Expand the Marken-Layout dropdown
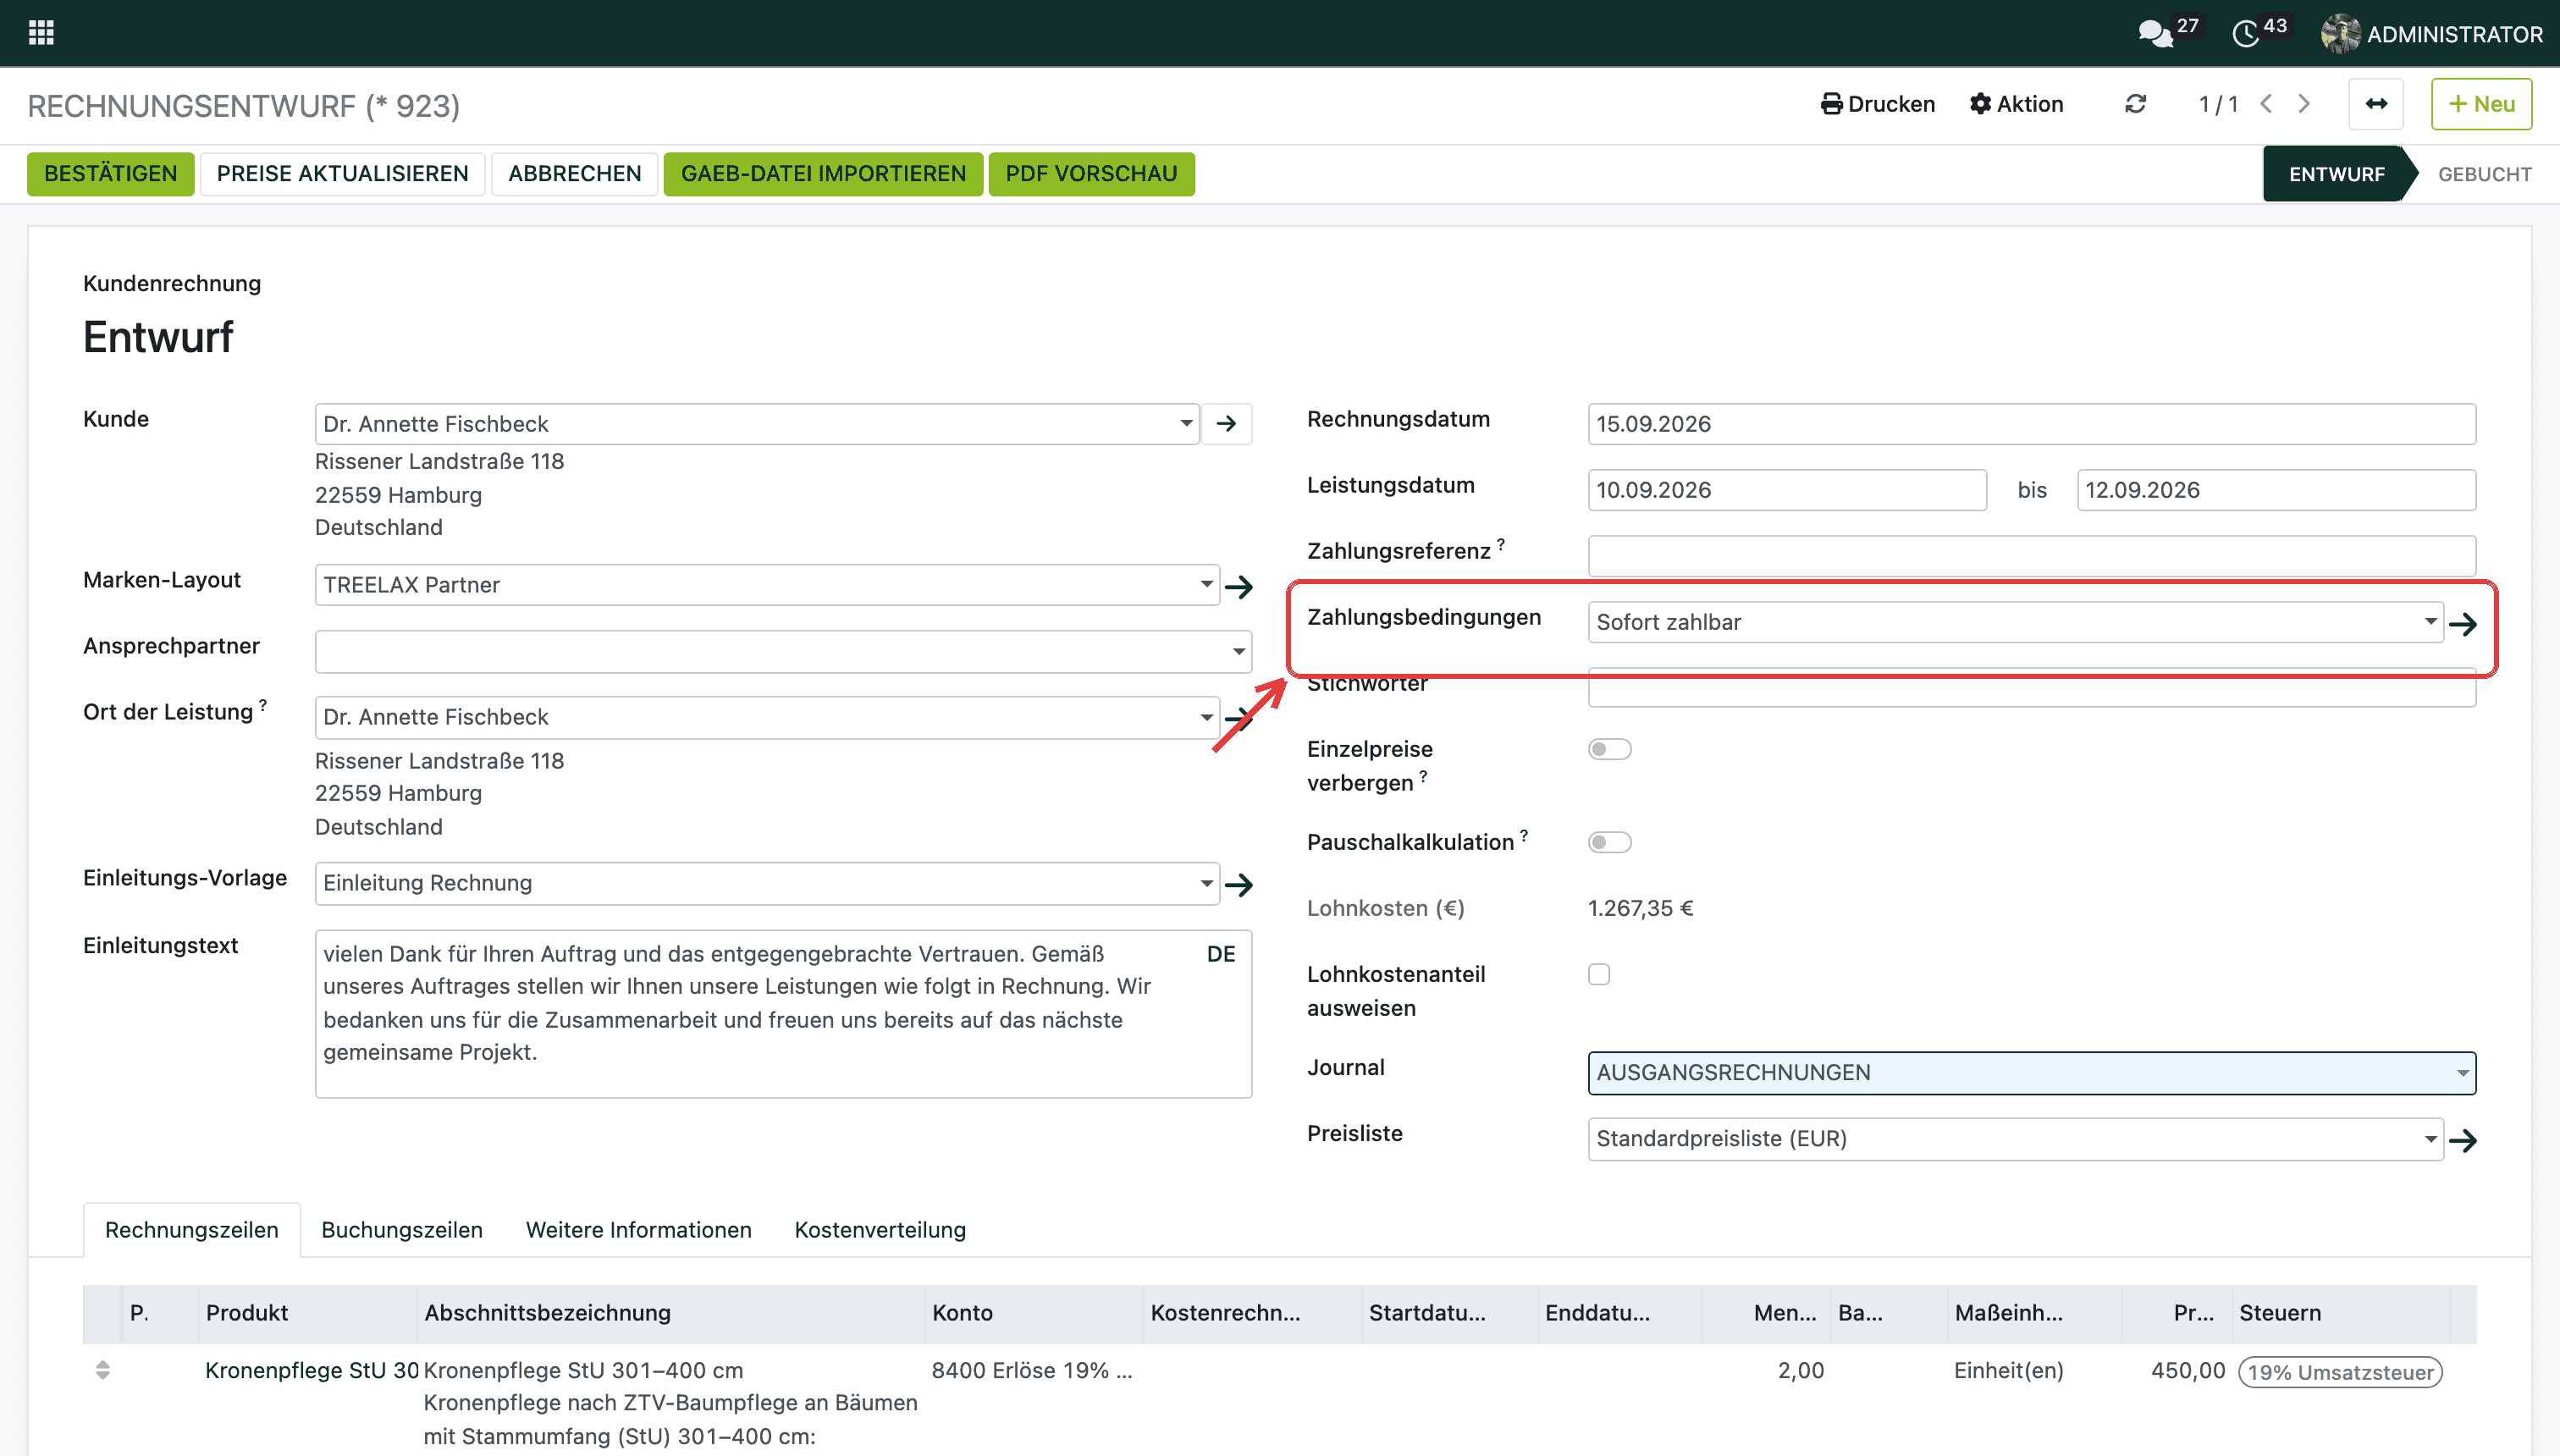Viewport: 2560px width, 1456px height. point(1206,585)
